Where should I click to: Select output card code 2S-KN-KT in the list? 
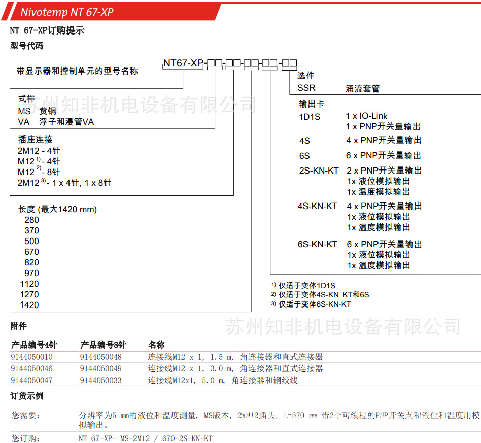[x=319, y=171]
